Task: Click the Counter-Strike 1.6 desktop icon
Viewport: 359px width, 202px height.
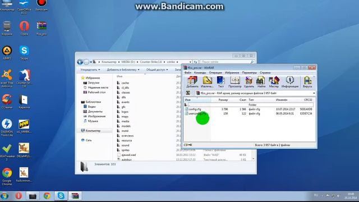Action: pos(24,79)
